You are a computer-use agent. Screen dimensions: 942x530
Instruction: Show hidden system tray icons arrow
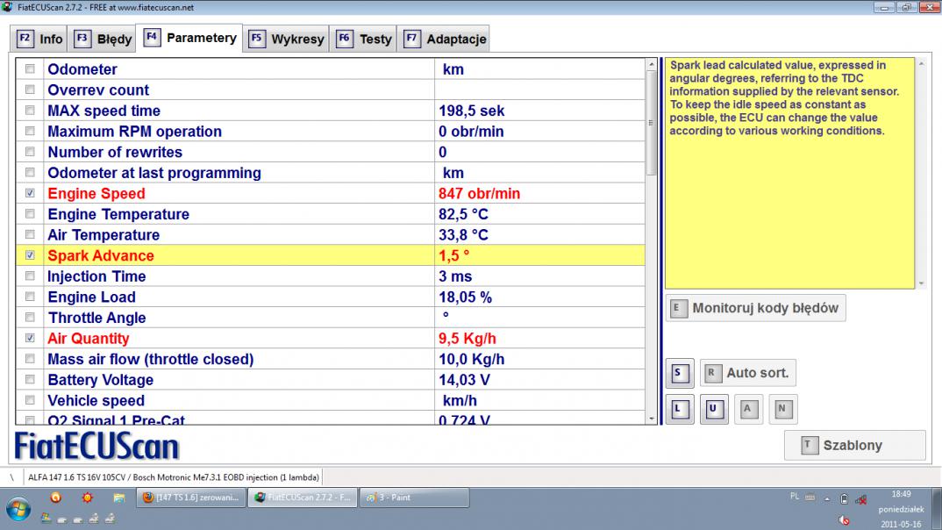pyautogui.click(x=826, y=498)
